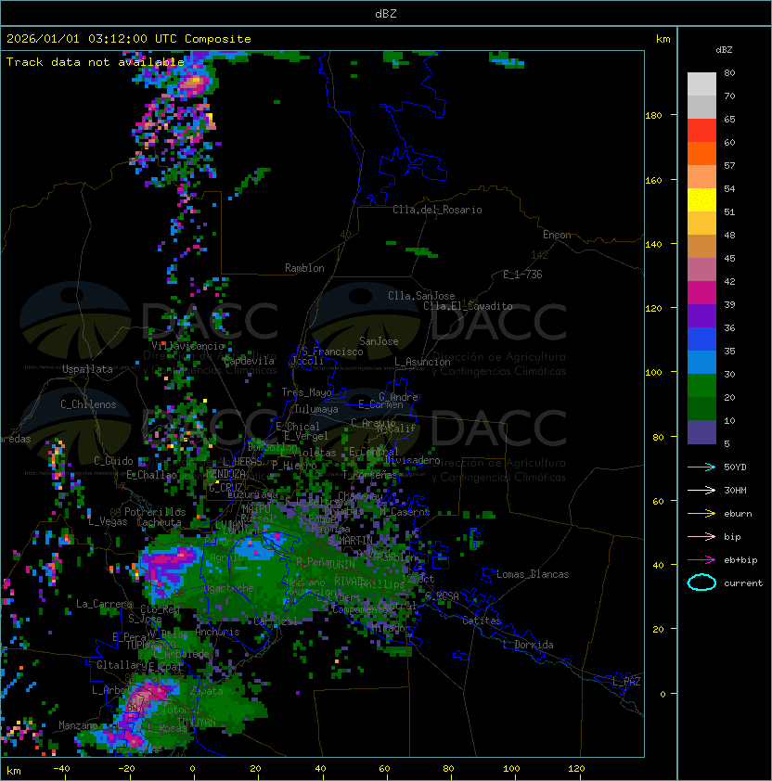Image resolution: width=772 pixels, height=781 pixels.
Task: Click the cyan 'current' ellipse symbol
Action: (x=701, y=583)
